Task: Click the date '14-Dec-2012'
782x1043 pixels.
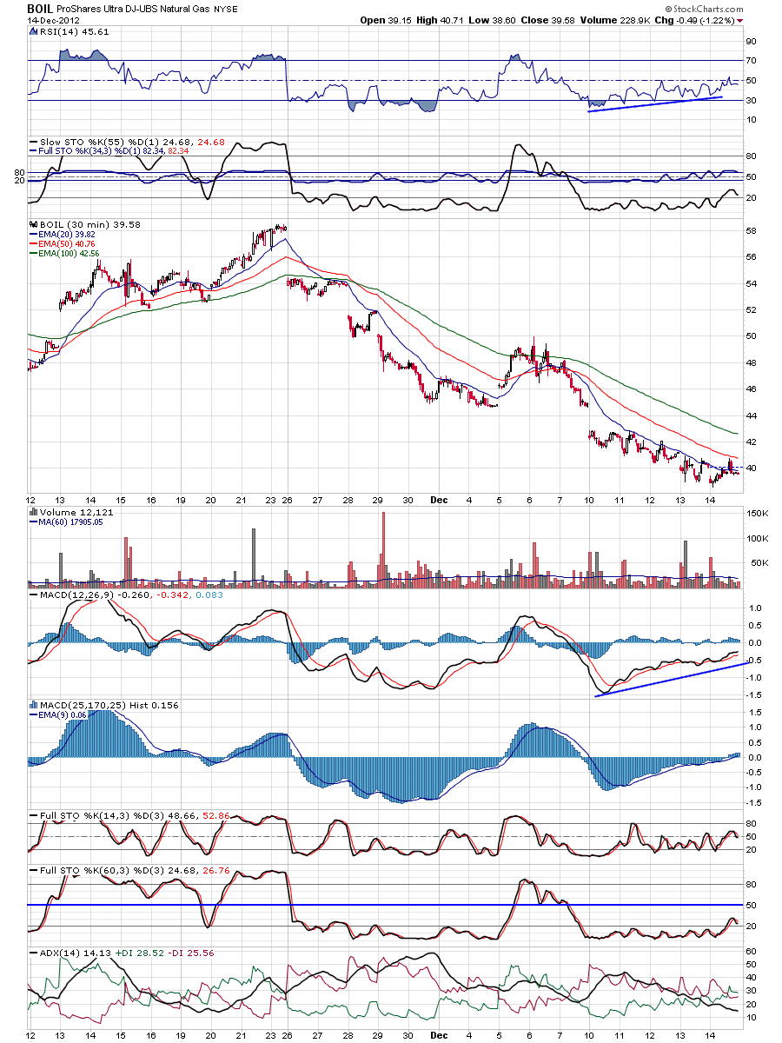Action: coord(54,20)
